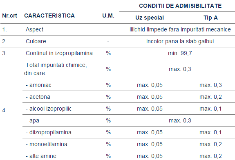Viewport: 235px width, 160px height.
Task: Click the diizopropilamina row label
Action: tap(49, 133)
